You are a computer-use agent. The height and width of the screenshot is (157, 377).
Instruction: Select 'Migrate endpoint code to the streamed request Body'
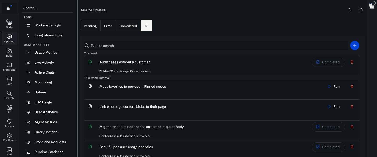click(142, 127)
